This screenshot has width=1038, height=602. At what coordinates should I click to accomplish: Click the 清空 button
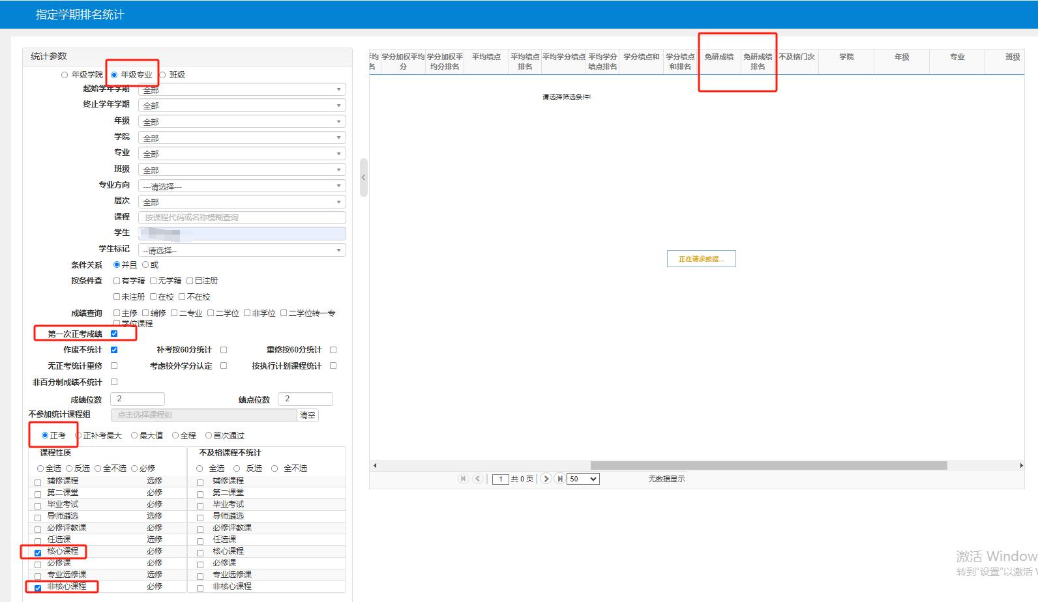click(x=308, y=415)
